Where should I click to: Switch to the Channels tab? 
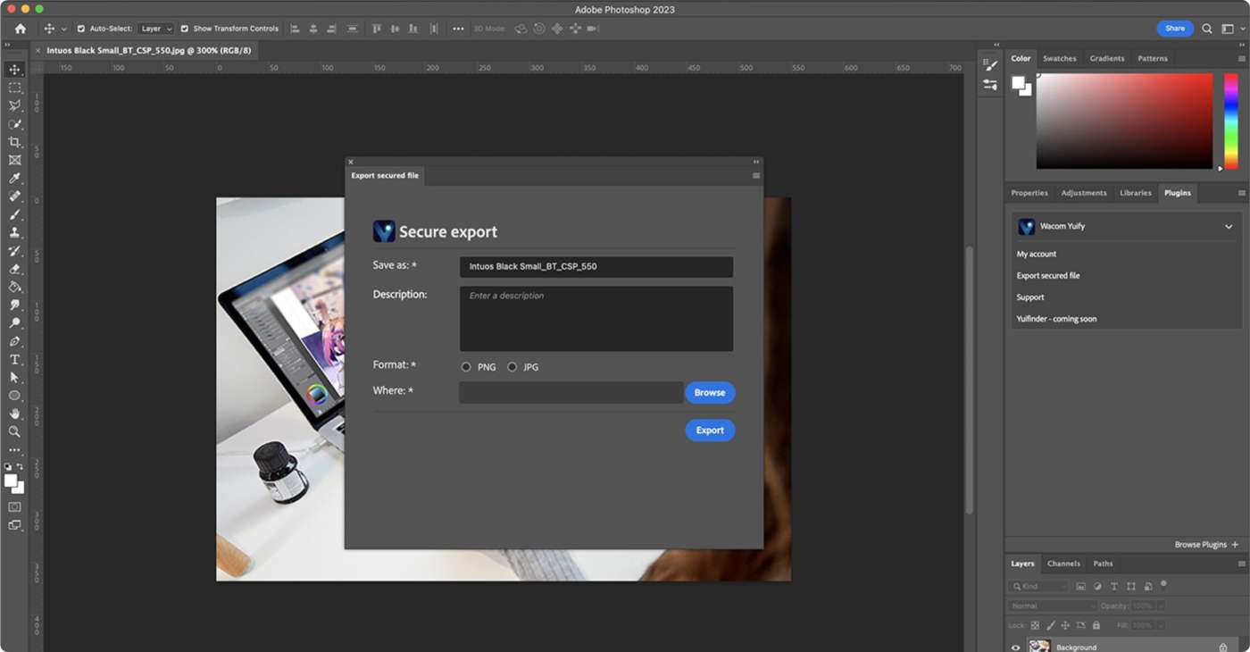click(1063, 564)
